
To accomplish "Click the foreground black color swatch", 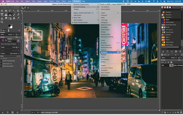I will pos(9,26).
